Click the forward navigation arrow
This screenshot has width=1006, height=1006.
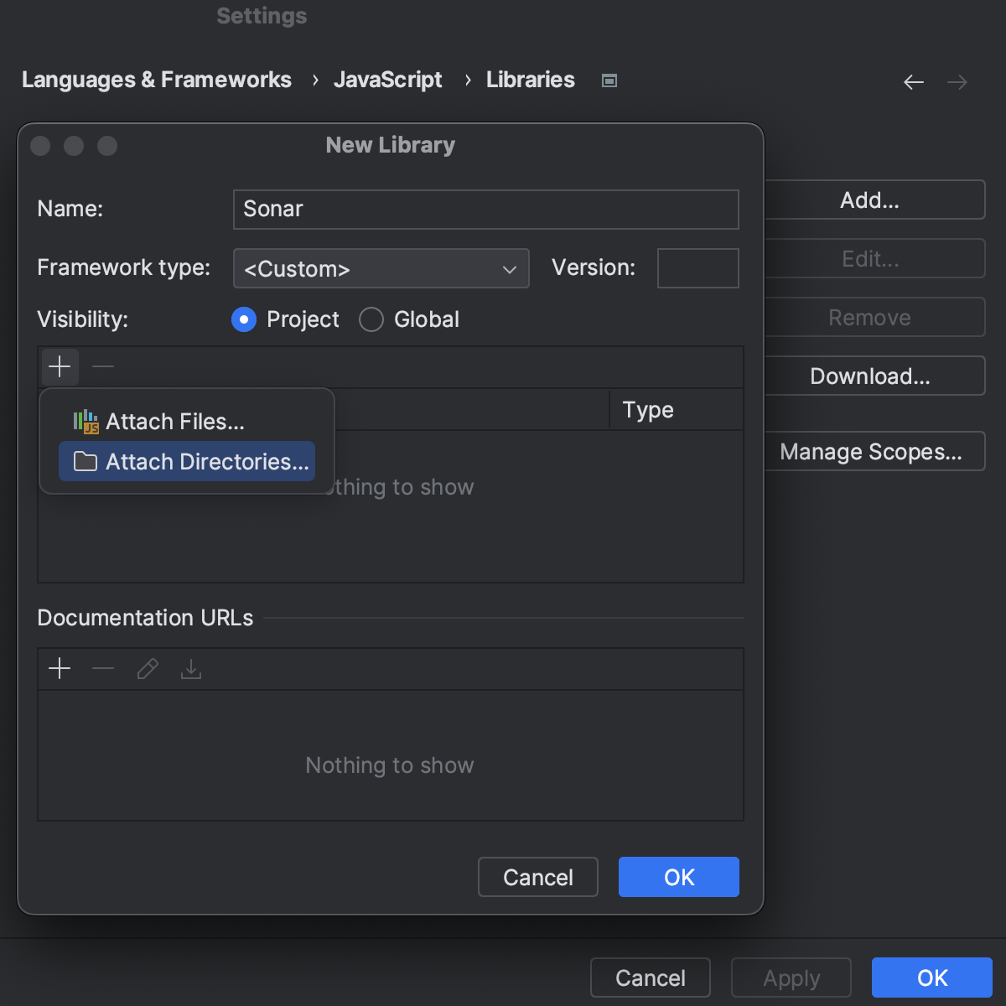point(957,81)
